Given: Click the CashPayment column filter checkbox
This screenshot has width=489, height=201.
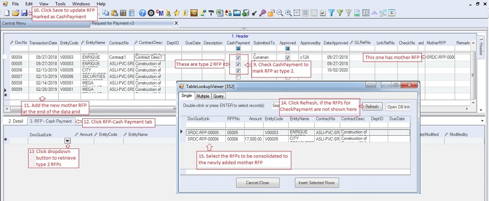Looking at the screenshot, I should point(238,48).
